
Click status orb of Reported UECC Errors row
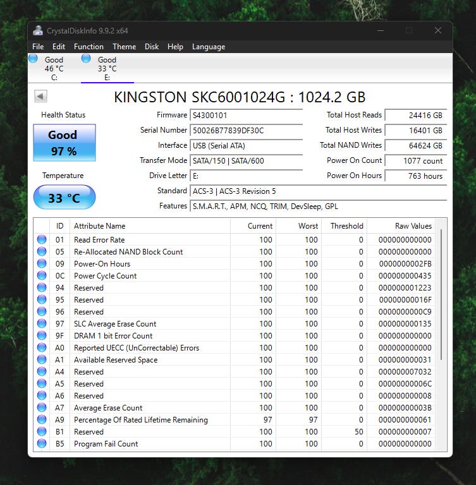click(42, 347)
